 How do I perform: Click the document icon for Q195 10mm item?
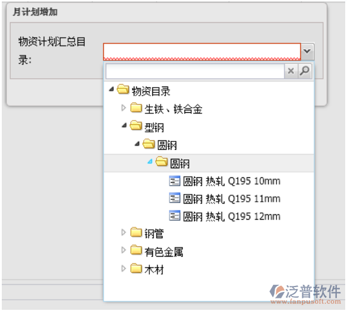click(x=174, y=181)
